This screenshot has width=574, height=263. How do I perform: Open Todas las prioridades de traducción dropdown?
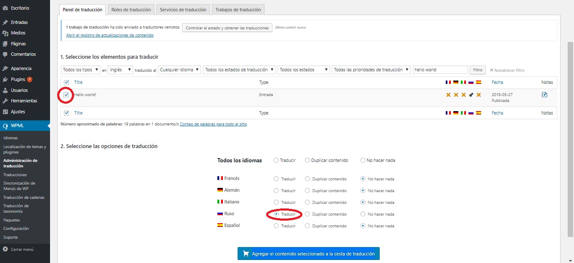(x=371, y=70)
